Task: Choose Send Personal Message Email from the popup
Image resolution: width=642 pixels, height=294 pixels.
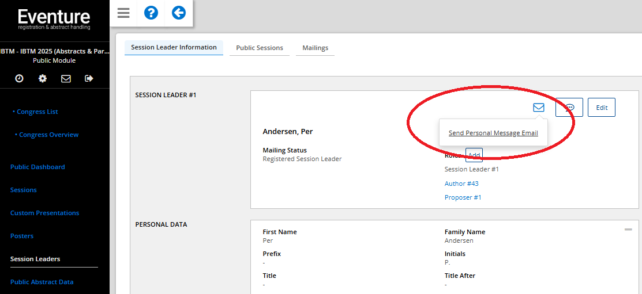Action: click(493, 133)
